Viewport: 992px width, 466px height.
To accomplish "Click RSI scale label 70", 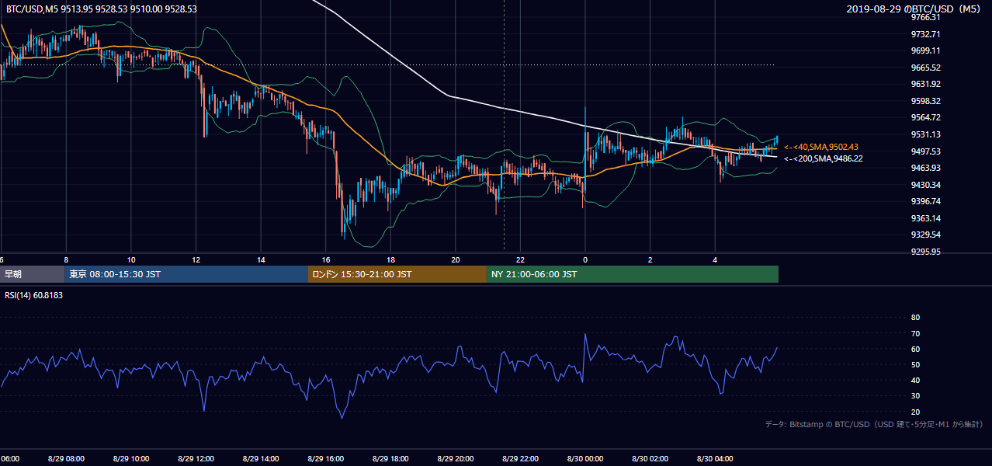I will (x=915, y=333).
